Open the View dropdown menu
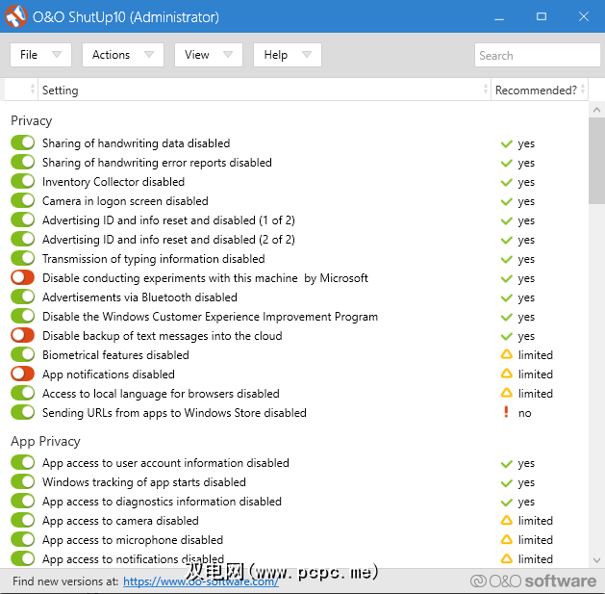 click(x=208, y=55)
